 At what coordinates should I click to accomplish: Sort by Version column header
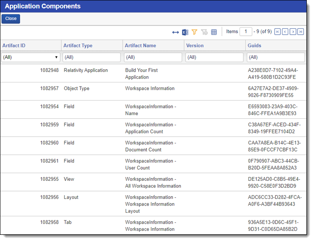point(195,45)
